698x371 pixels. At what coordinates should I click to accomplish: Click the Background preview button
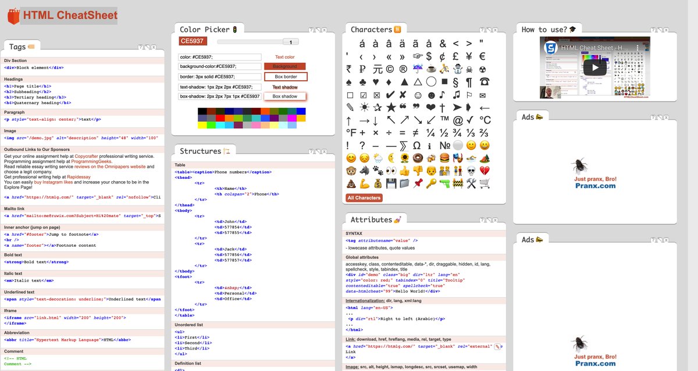(285, 67)
